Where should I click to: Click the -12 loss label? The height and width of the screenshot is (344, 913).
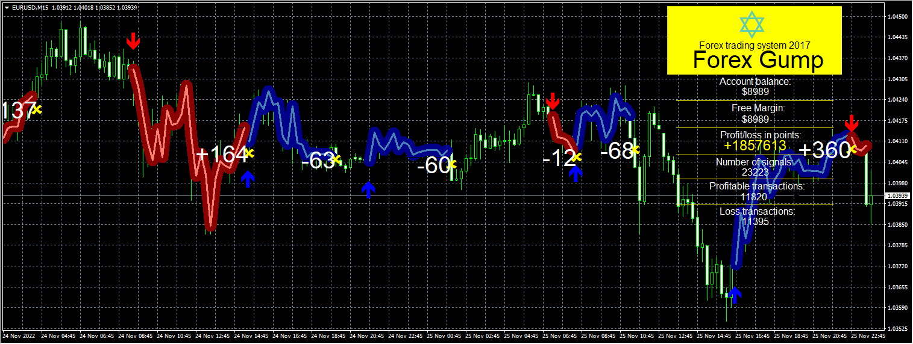pyautogui.click(x=559, y=159)
